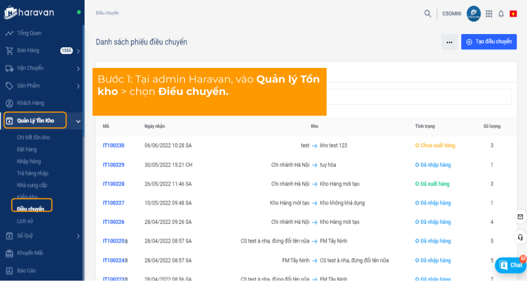The height and width of the screenshot is (296, 527).
Task: Open the apps grid menu icon
Action: click(489, 14)
